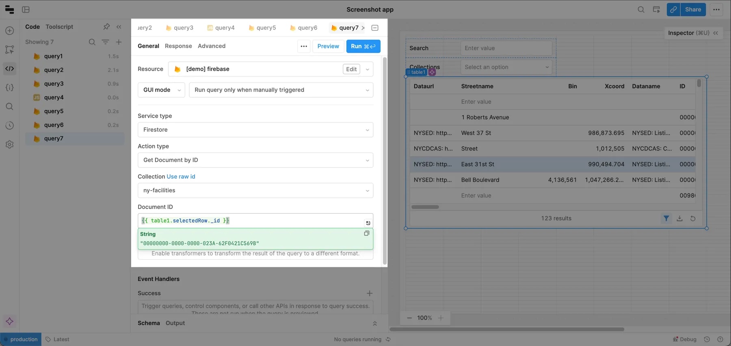The width and height of the screenshot is (731, 346).
Task: Click the query editor vertical scrollbar
Action: [385, 161]
